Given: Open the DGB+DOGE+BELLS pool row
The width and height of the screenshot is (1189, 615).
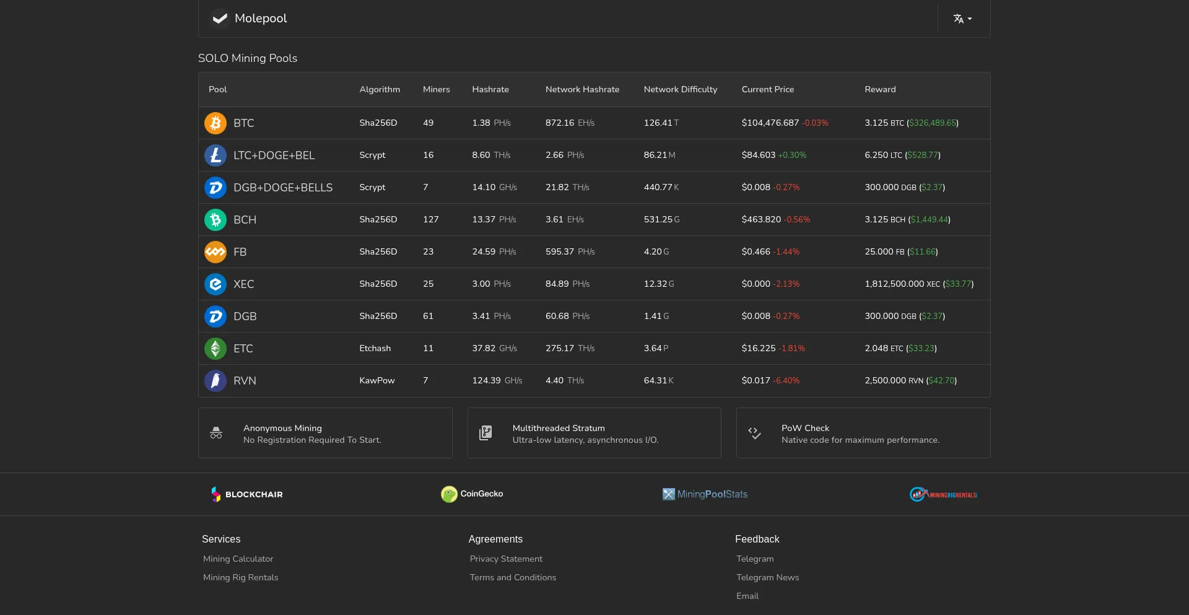Looking at the screenshot, I should (x=283, y=188).
